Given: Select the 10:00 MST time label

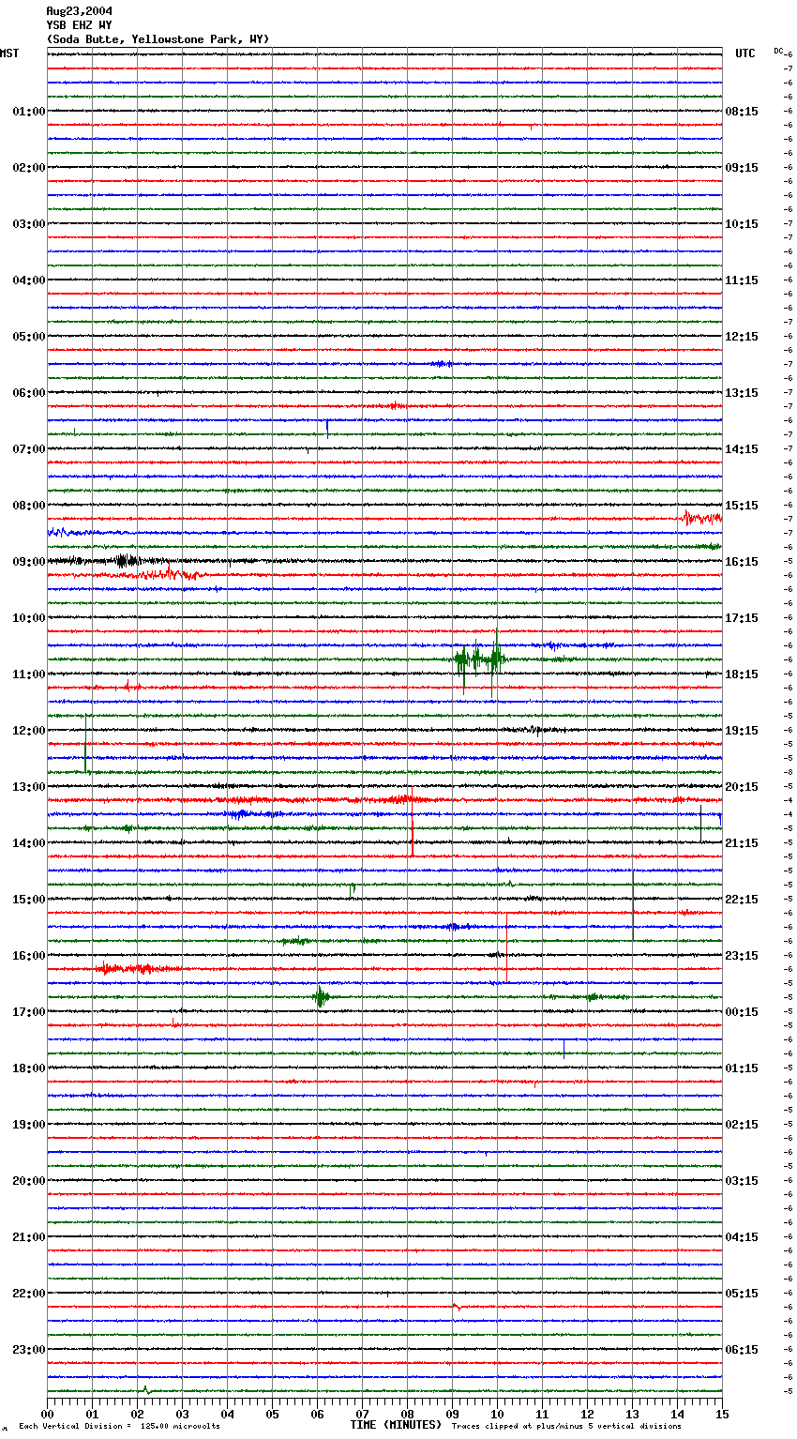Looking at the screenshot, I should click(29, 618).
